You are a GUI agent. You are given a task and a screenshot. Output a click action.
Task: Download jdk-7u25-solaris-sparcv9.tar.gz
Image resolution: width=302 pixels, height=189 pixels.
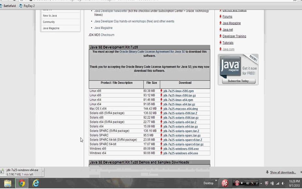[183, 144]
